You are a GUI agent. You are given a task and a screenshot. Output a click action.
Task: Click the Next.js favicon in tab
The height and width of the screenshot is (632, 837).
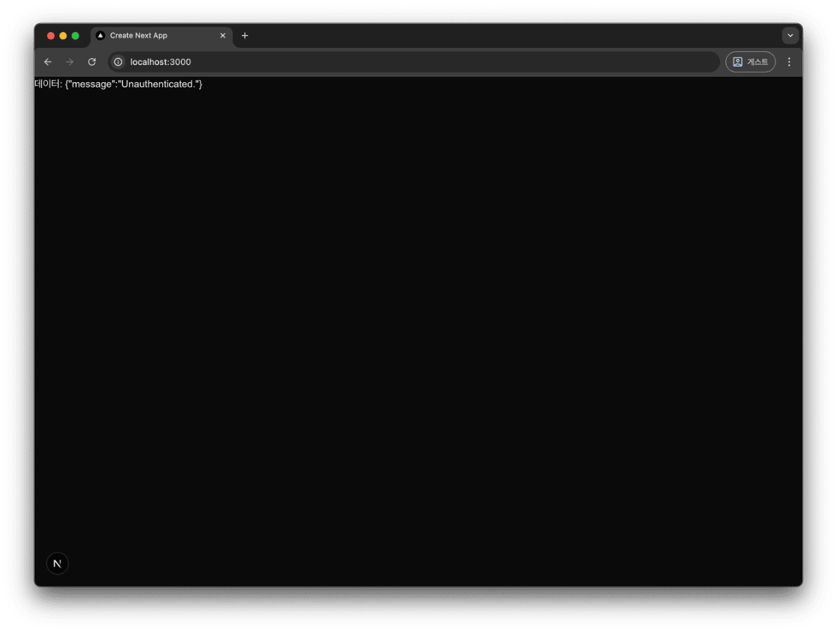(x=101, y=36)
